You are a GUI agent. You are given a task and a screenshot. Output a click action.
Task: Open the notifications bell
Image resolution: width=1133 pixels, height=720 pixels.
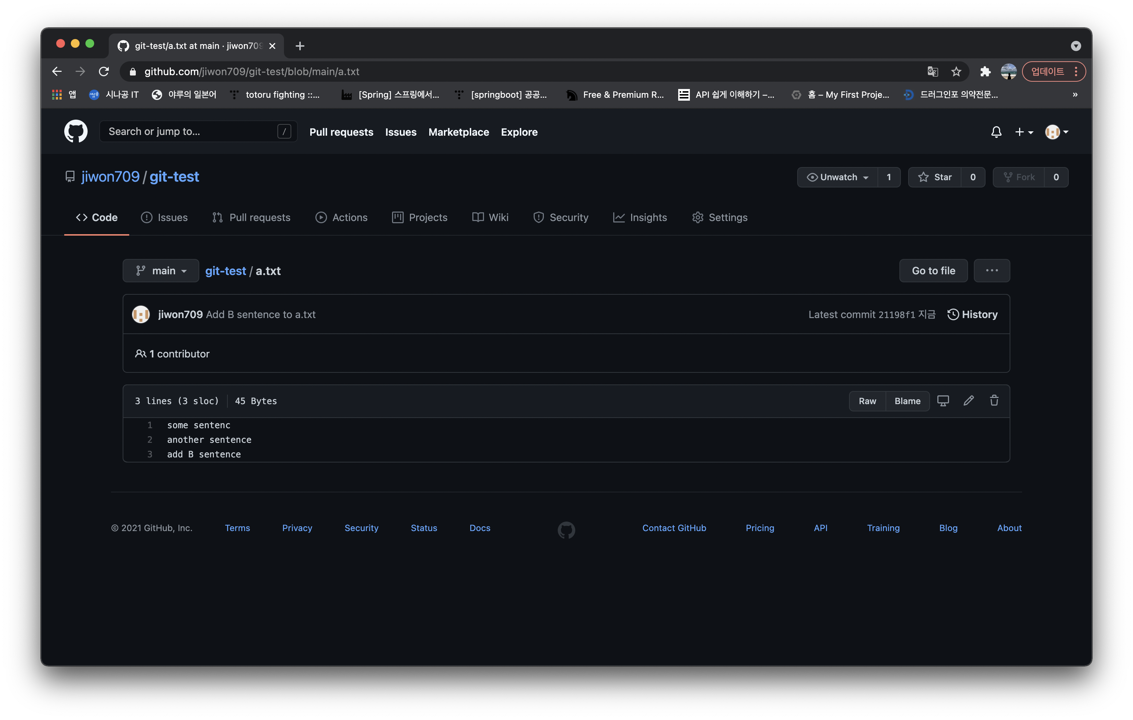pos(996,132)
